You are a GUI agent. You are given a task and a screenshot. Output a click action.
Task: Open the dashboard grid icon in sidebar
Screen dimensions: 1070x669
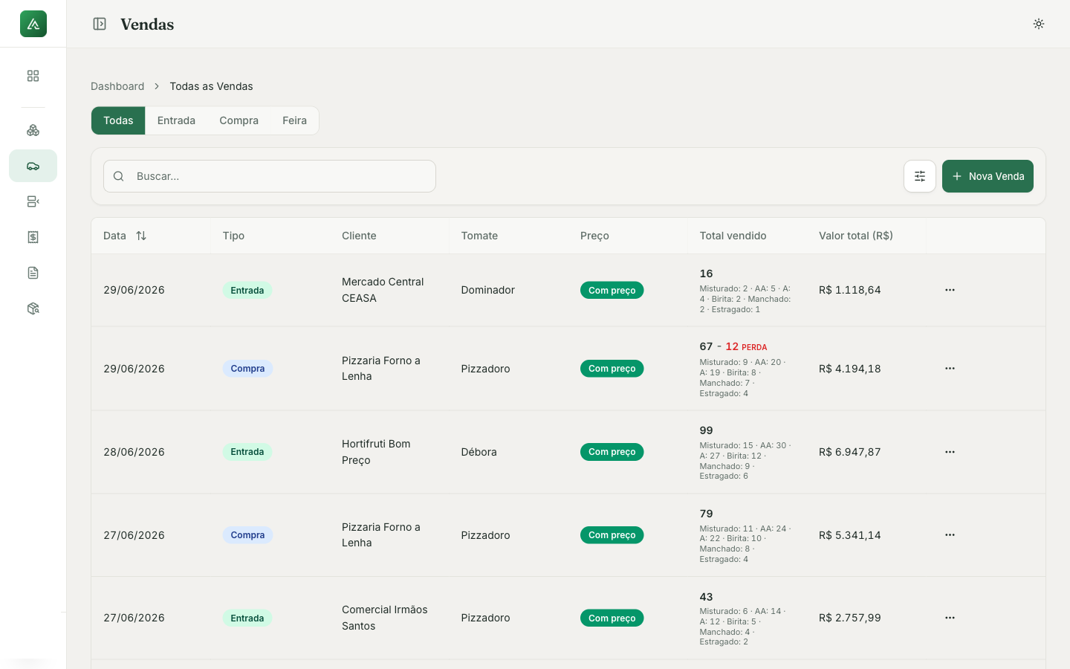tap(33, 76)
